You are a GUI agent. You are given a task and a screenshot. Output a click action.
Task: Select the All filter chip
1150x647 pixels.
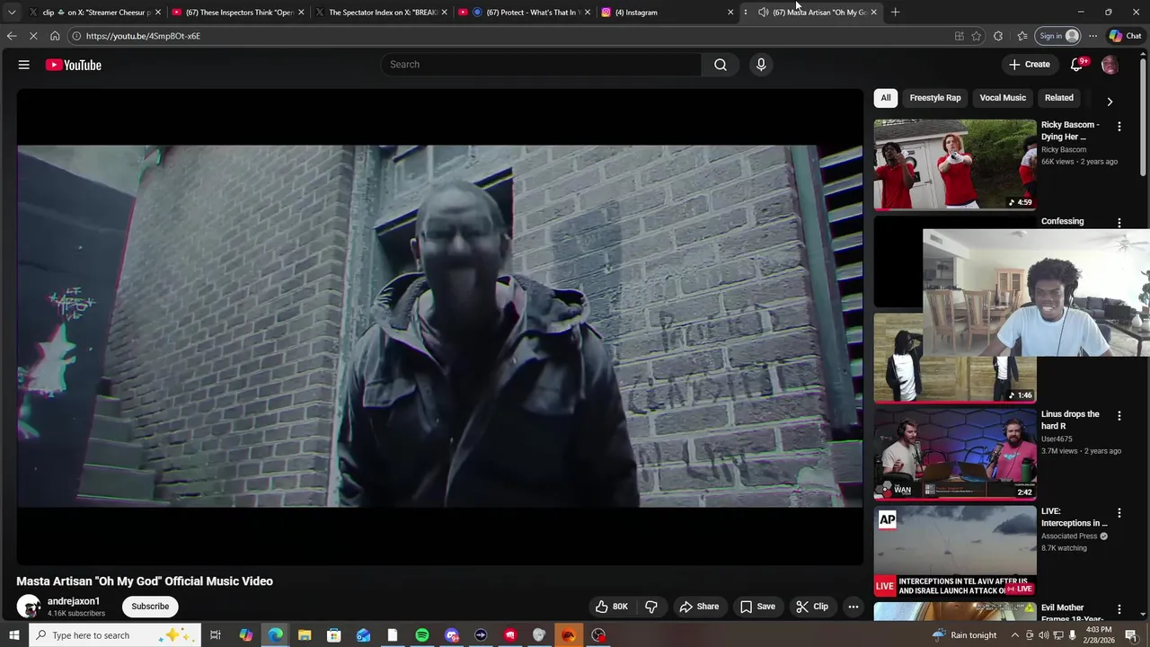click(886, 98)
